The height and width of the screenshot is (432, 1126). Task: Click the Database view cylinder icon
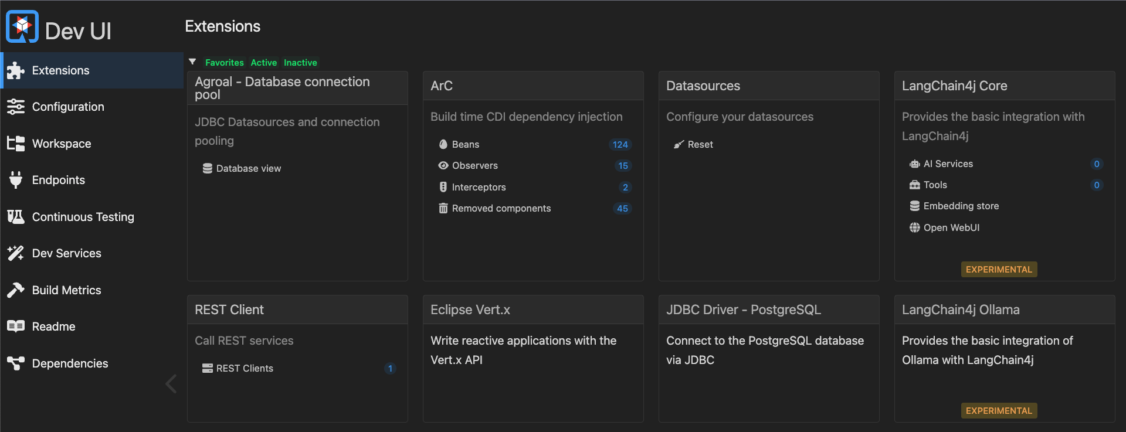(208, 168)
